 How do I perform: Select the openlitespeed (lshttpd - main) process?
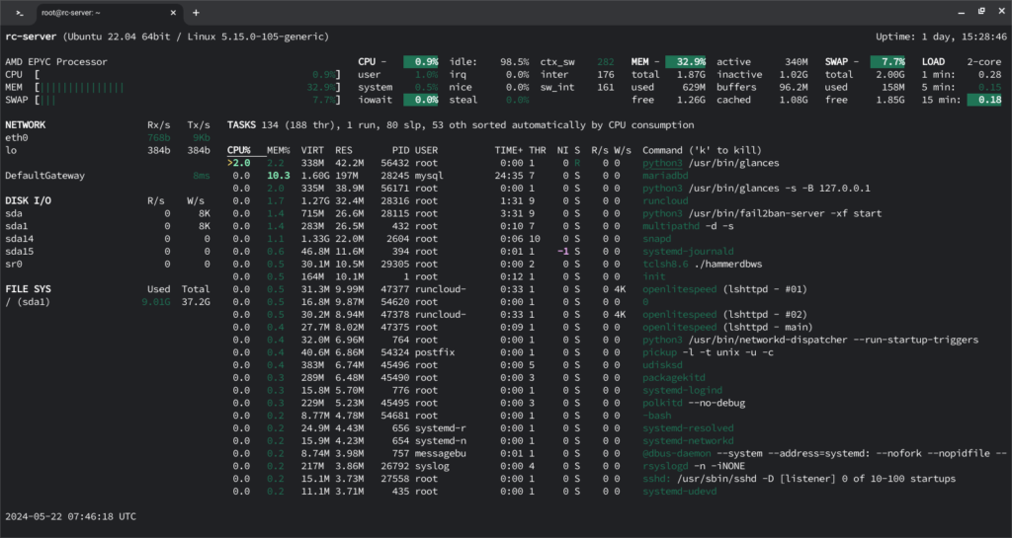point(727,328)
